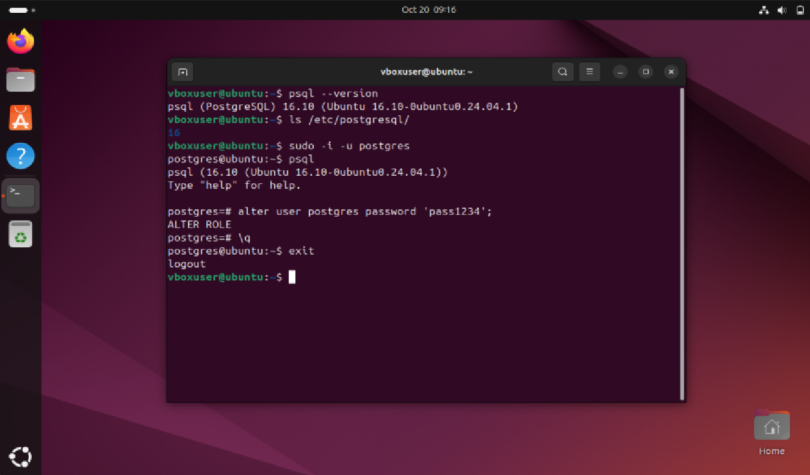Viewport: 810px width, 475px height.
Task: Open the Files app in dock
Action: point(21,79)
